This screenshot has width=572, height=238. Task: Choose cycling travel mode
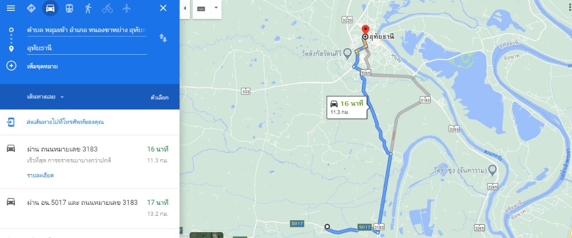[108, 8]
